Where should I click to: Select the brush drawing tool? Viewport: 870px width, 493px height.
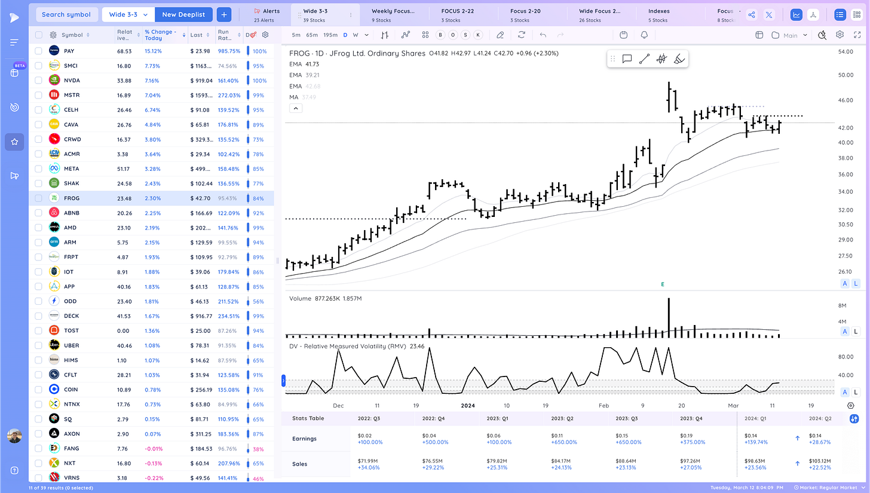(x=679, y=59)
